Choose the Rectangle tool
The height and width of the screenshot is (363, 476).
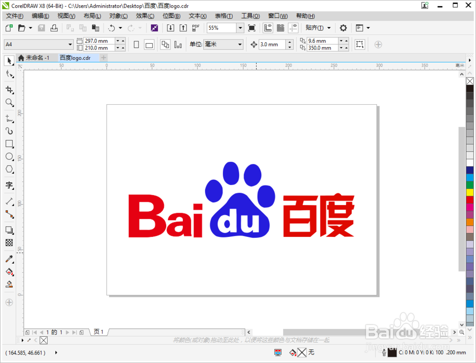click(x=9, y=144)
